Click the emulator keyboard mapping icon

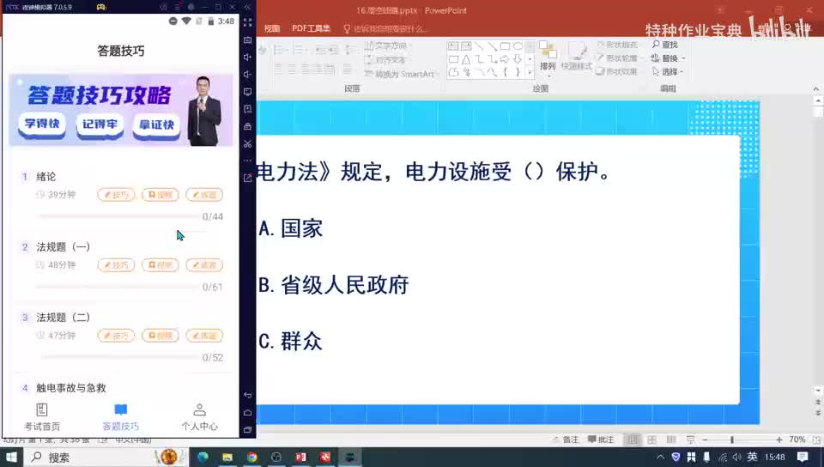[247, 40]
